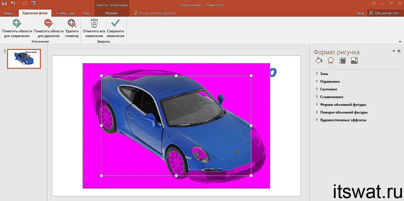Click the bottom-center selection handle of marquee

click(x=176, y=176)
